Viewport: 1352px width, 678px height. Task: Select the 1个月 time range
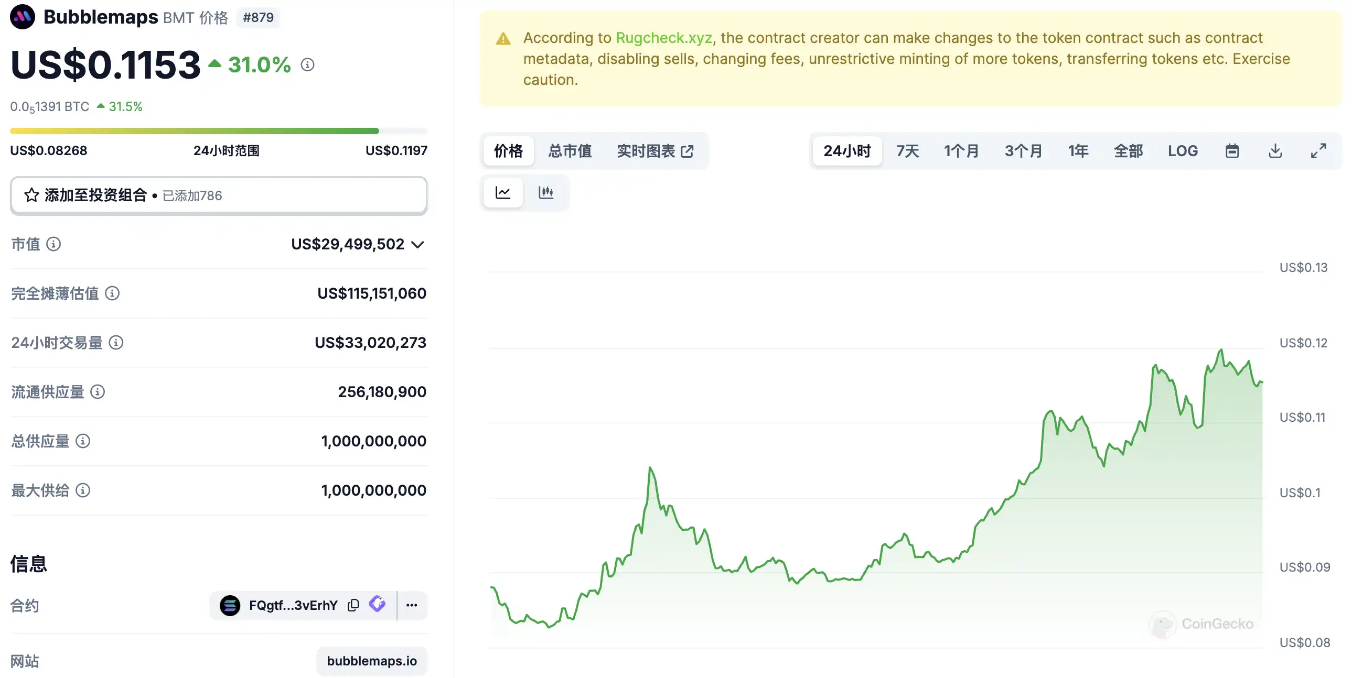961,151
